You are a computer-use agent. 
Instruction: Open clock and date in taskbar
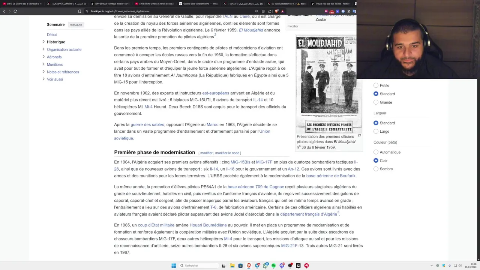471,265
